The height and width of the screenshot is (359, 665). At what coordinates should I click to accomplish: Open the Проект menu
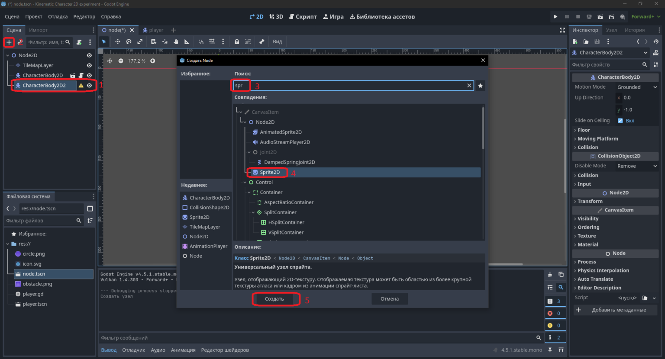point(33,16)
